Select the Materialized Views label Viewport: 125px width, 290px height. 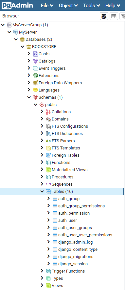click(69, 170)
